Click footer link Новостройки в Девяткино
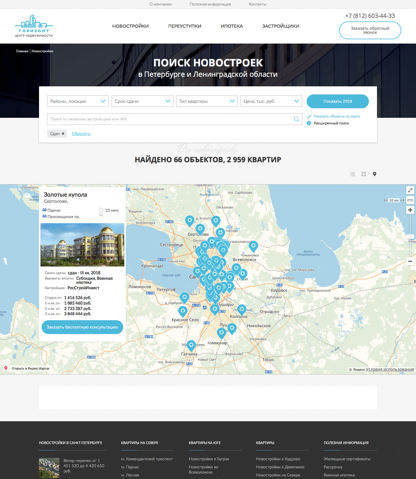This screenshot has width=416, height=479. (280, 467)
